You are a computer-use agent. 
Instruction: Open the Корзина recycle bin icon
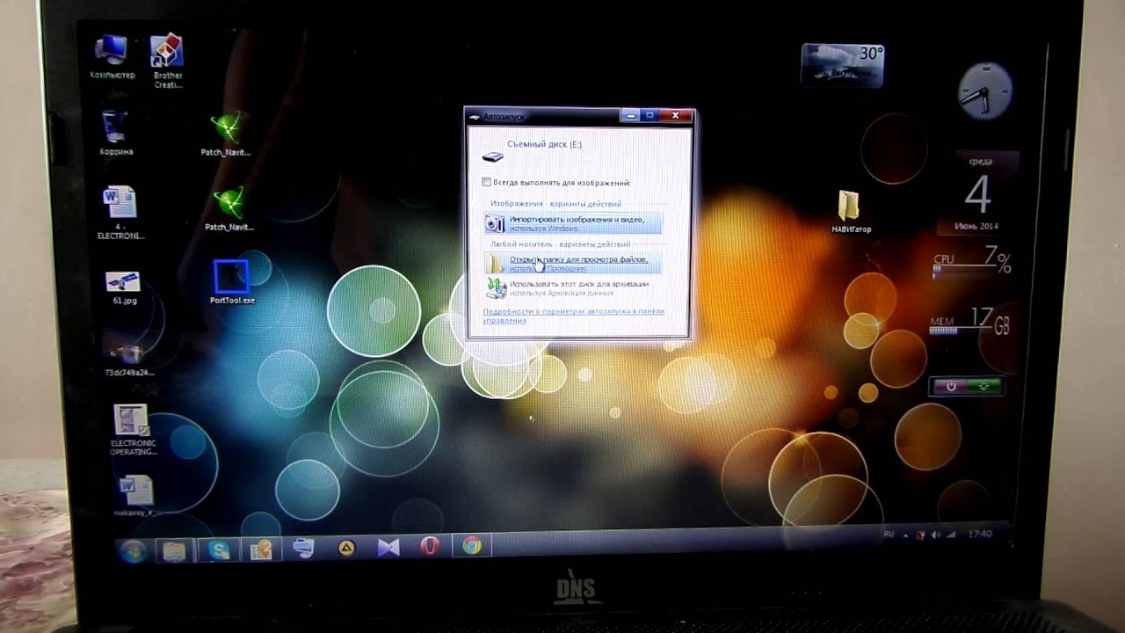116,134
